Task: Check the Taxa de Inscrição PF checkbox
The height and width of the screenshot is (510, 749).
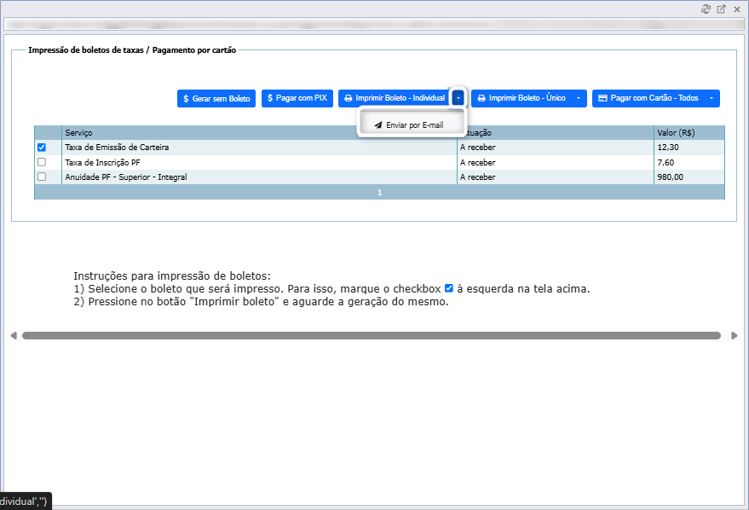Action: tap(42, 162)
